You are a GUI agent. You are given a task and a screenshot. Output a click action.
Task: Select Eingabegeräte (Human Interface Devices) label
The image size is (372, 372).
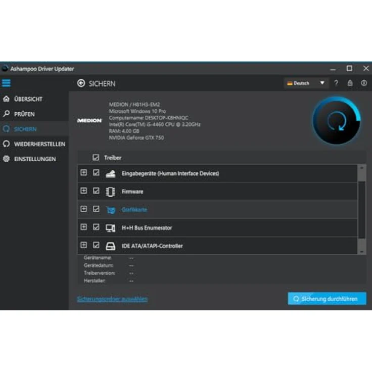coord(170,173)
